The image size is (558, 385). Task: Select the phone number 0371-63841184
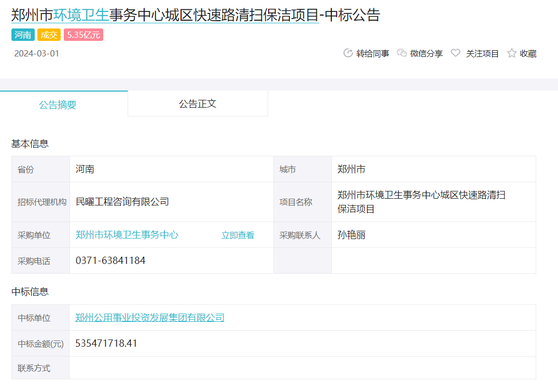(110, 261)
